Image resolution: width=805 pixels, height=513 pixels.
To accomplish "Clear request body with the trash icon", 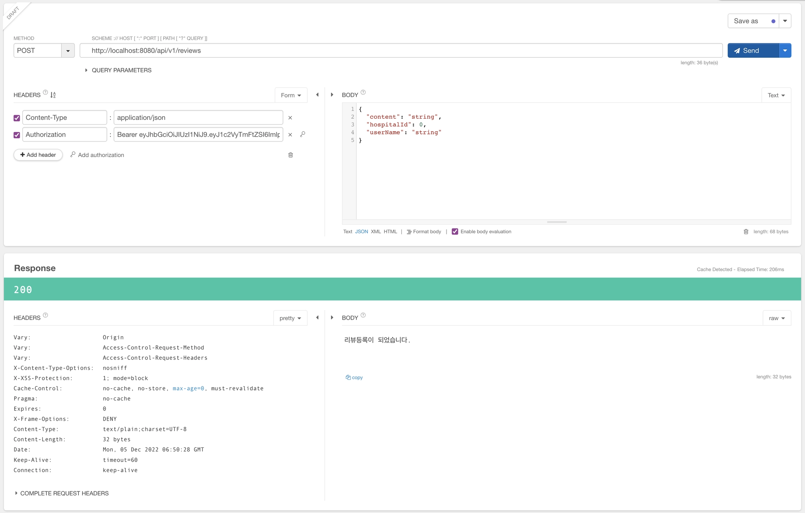I will [x=746, y=232].
